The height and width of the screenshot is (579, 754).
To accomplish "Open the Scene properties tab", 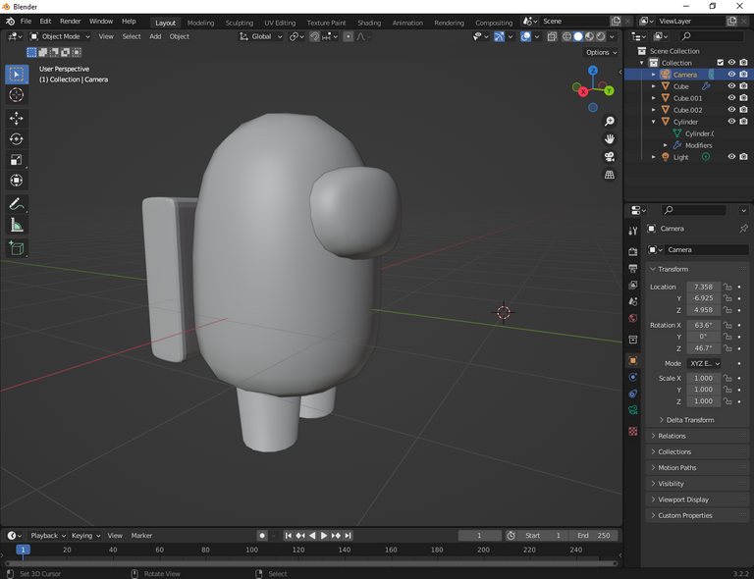I will (x=633, y=301).
